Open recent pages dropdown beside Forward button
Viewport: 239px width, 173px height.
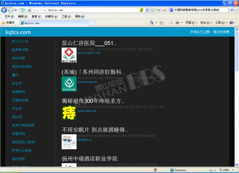point(16,10)
